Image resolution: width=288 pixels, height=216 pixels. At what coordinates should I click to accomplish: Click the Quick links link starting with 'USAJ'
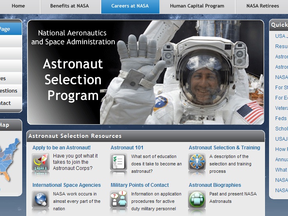pyautogui.click(x=281, y=139)
